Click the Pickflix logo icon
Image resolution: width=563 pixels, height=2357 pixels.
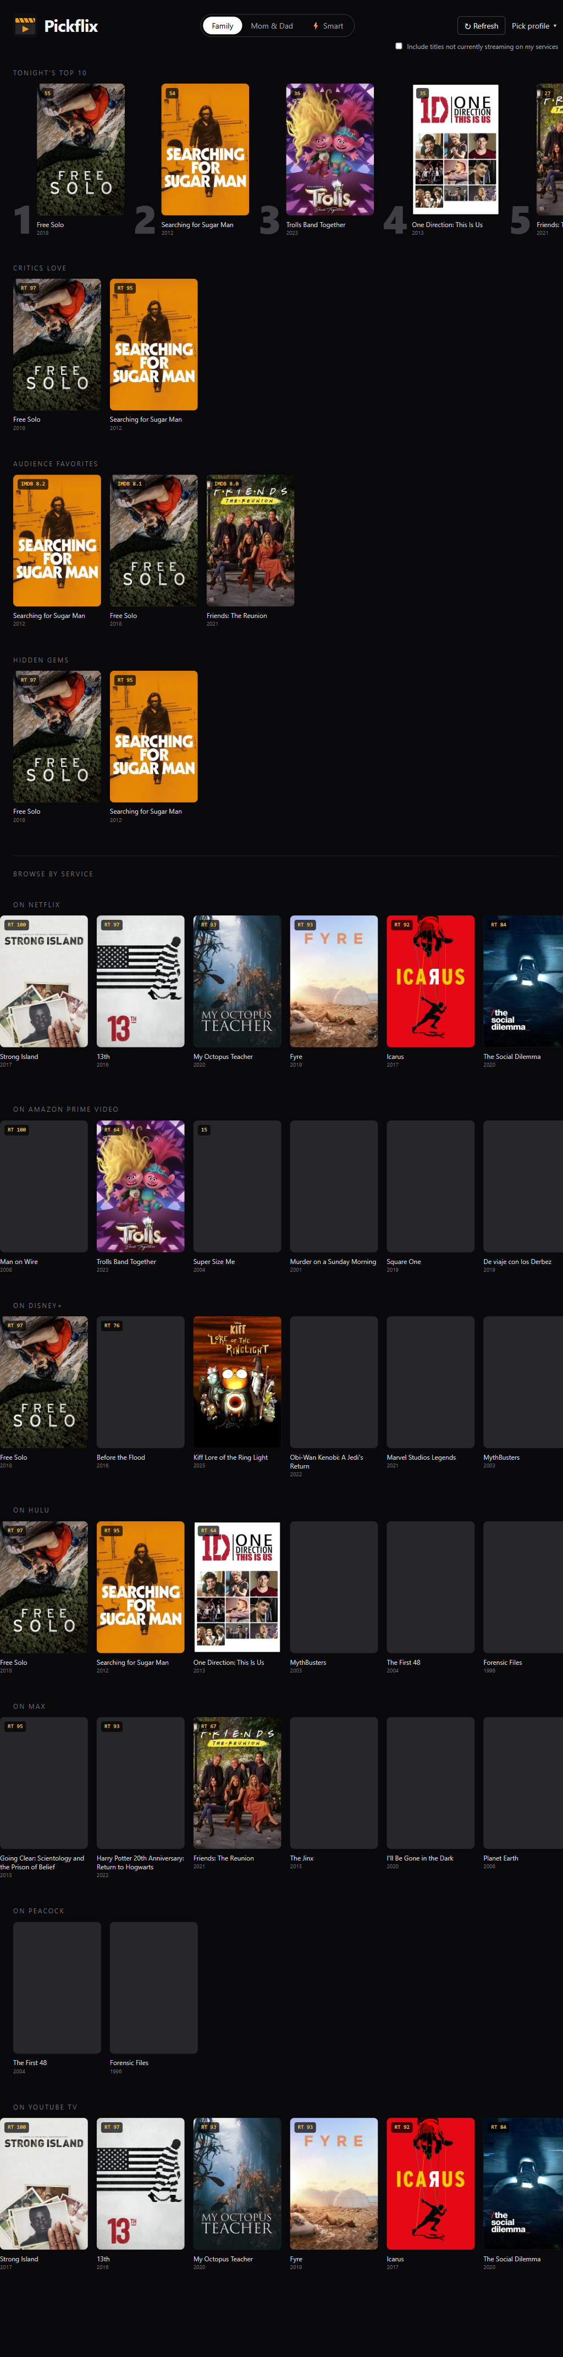(25, 26)
